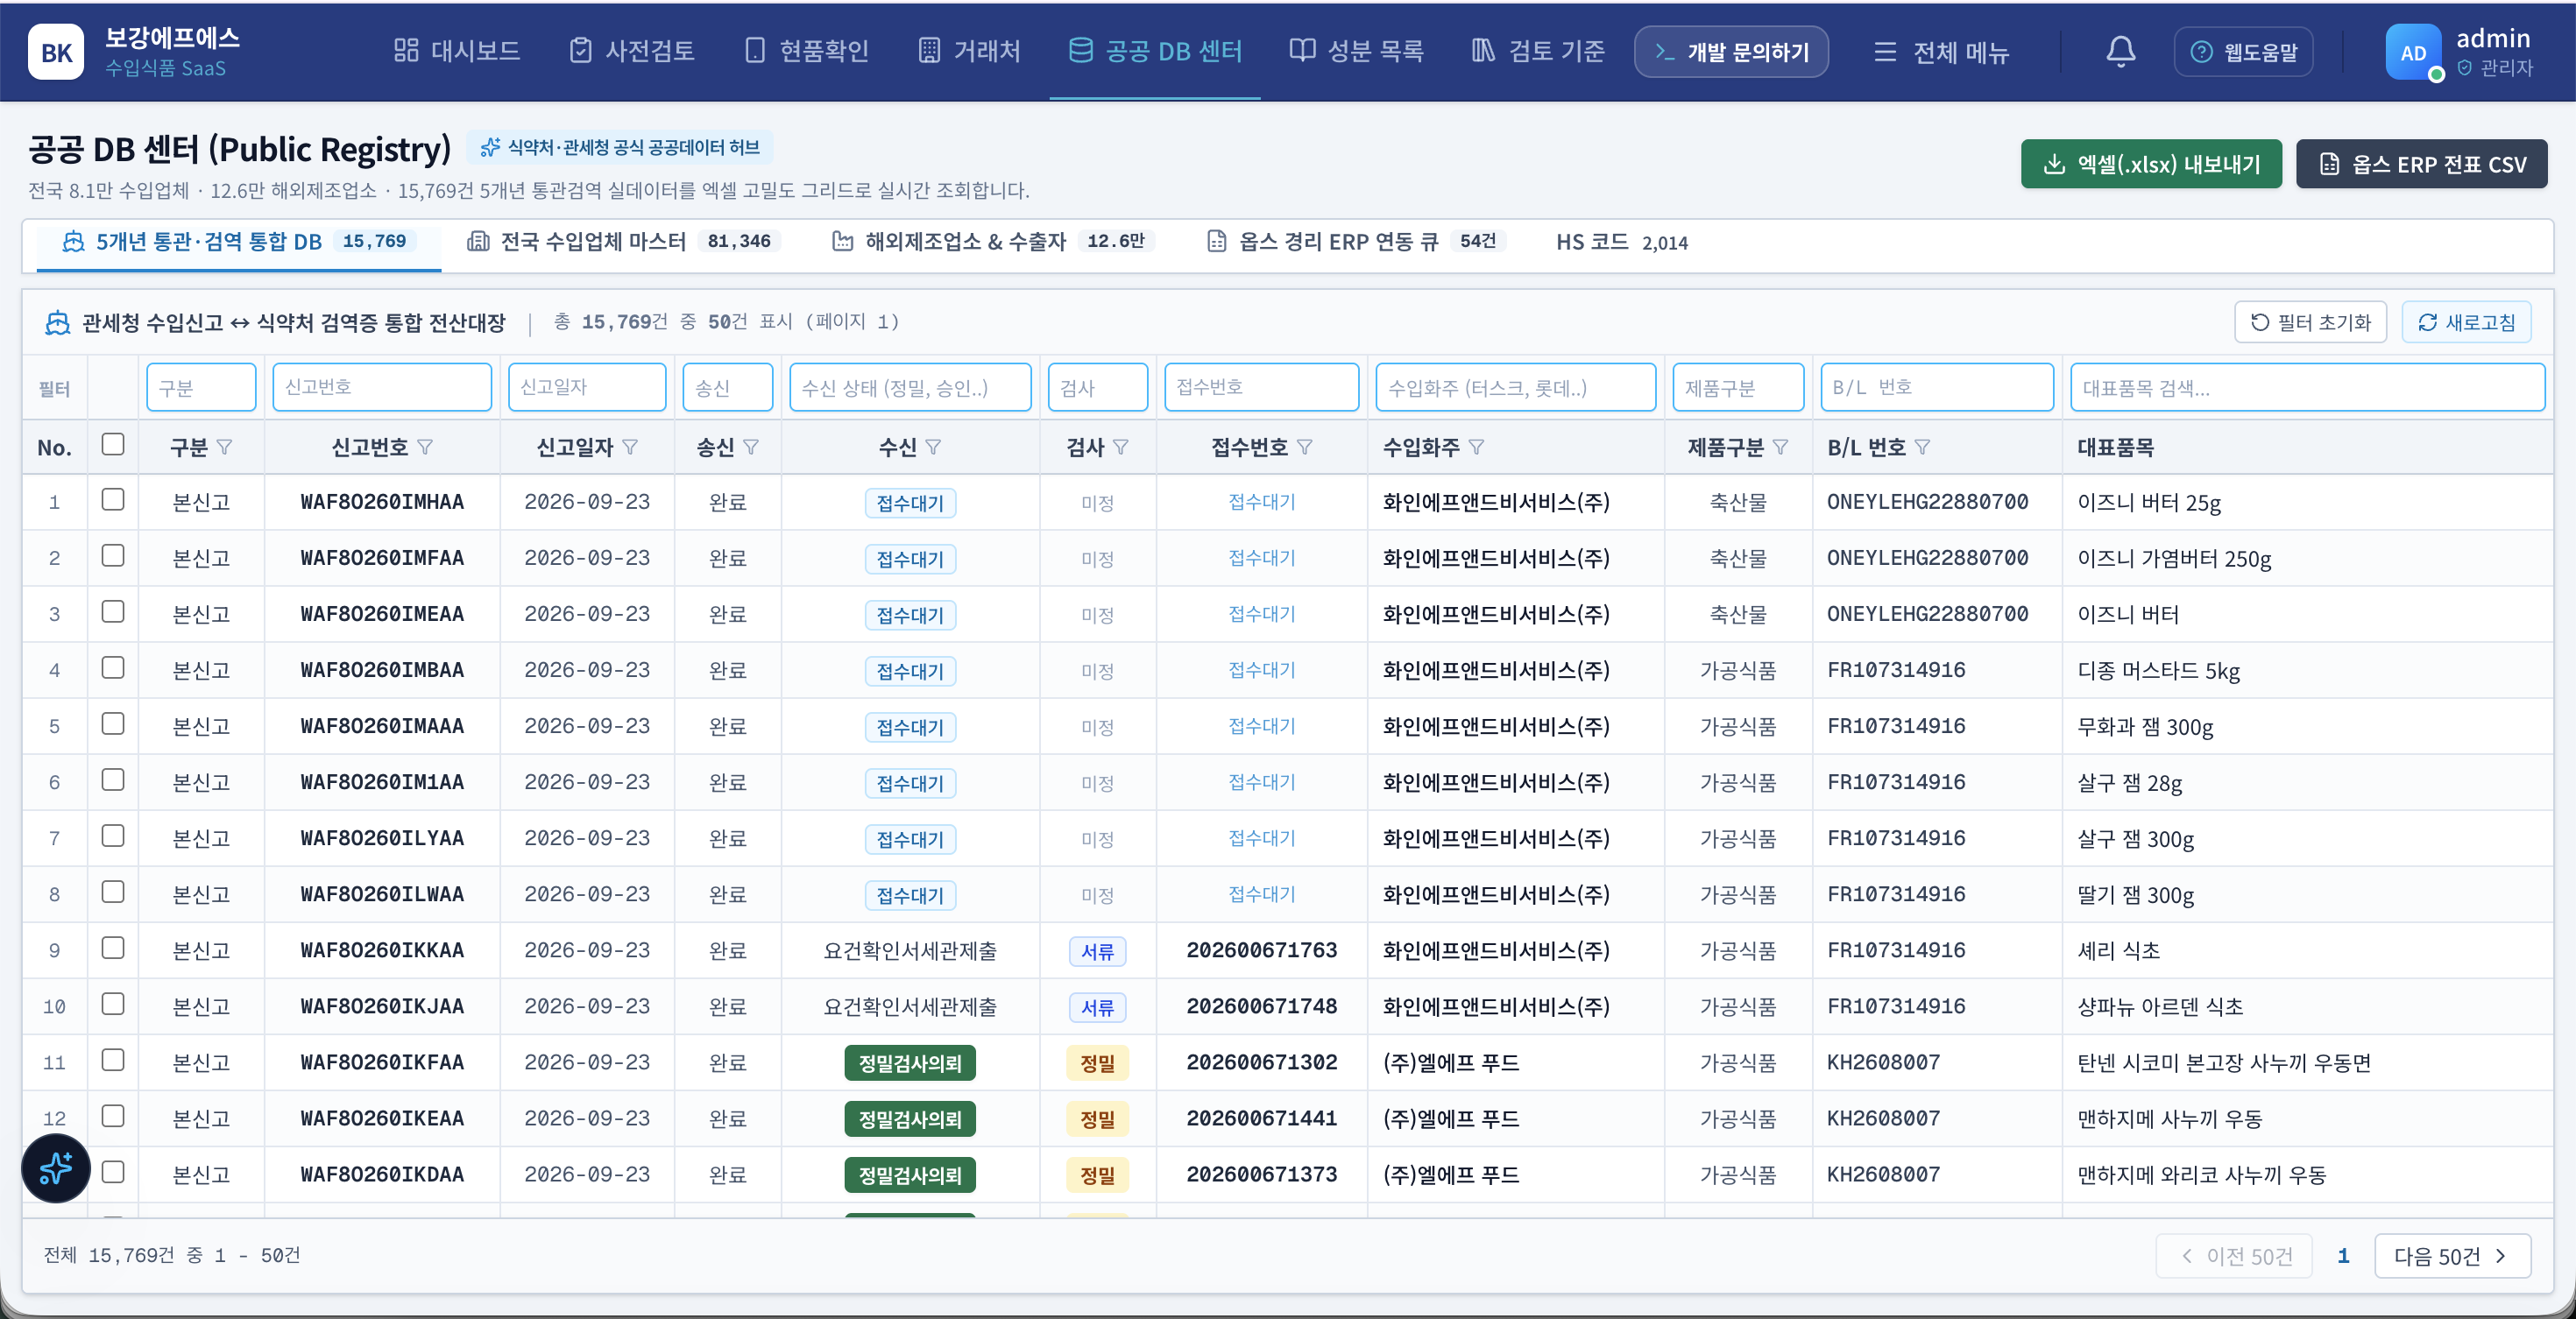The image size is (2576, 1319).
Task: Click 새로고침 button
Action: pyautogui.click(x=2466, y=321)
